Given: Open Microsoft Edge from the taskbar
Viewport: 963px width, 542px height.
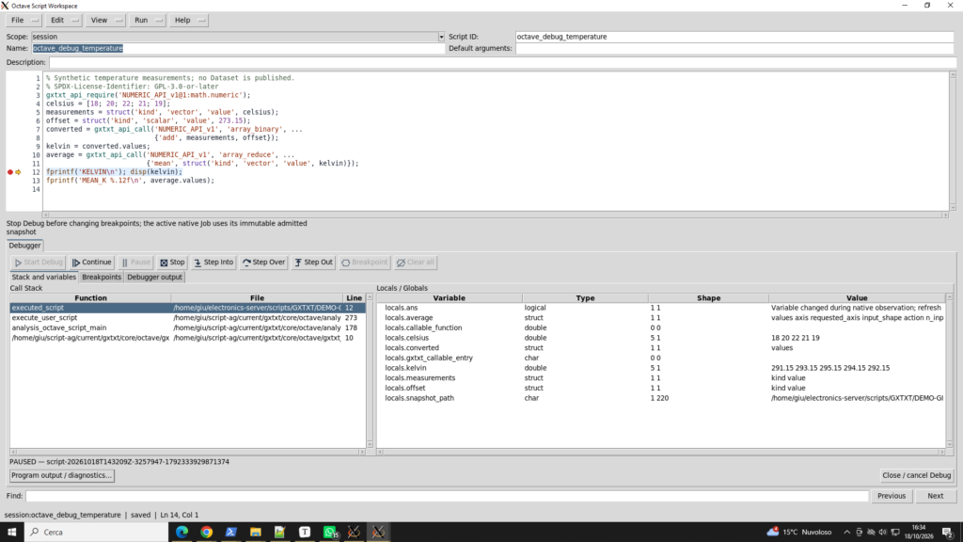Looking at the screenshot, I should 182,533.
